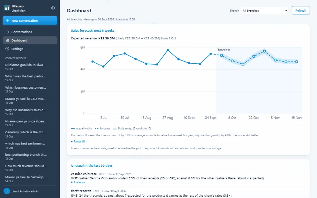Click the 'Dashboard' page title
This screenshot has width=317, height=198.
click(x=79, y=11)
